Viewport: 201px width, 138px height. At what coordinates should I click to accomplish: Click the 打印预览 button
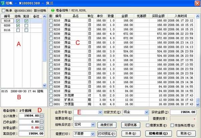tap(107, 134)
